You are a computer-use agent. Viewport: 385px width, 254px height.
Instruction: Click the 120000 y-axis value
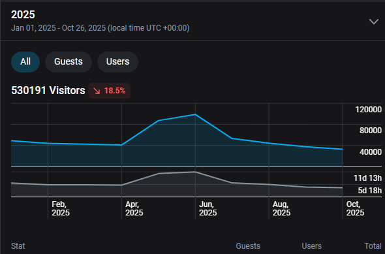tap(368, 110)
